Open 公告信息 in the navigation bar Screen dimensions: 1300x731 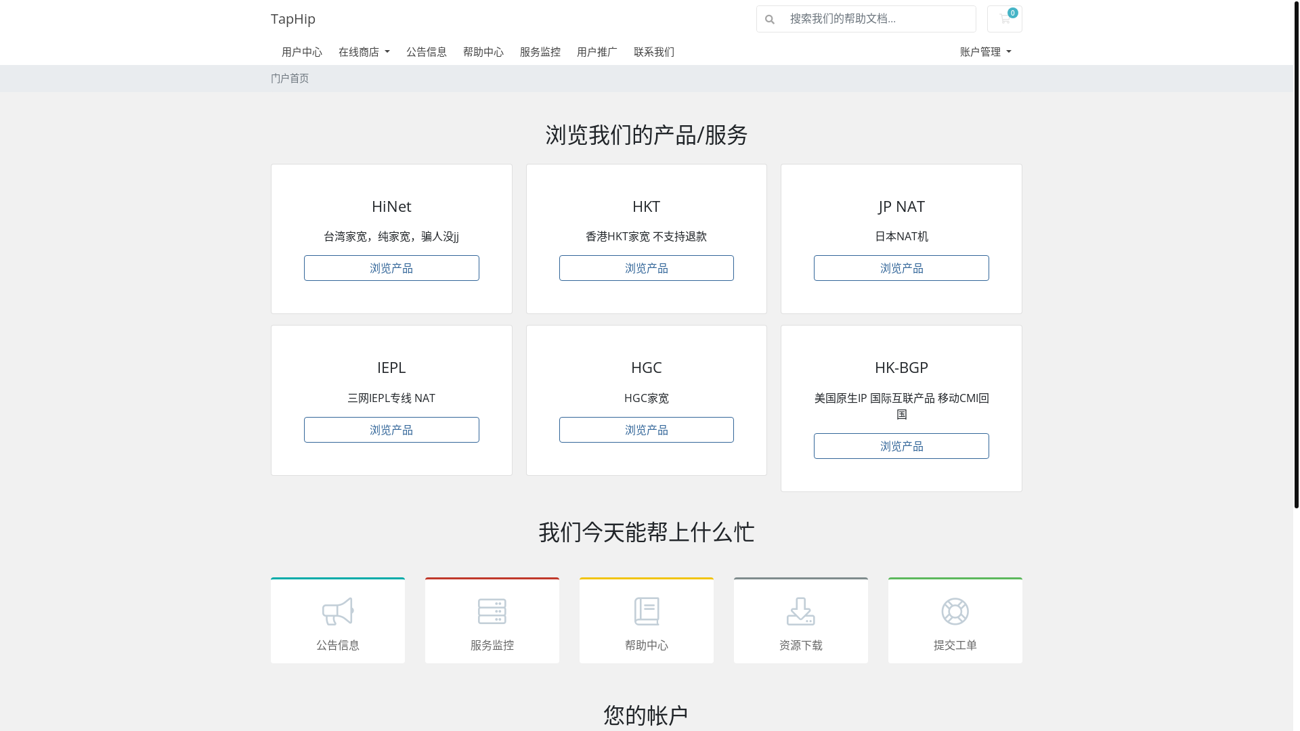(427, 52)
